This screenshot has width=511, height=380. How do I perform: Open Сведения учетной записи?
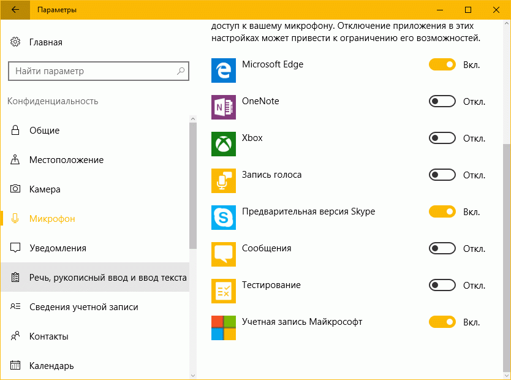95,306
